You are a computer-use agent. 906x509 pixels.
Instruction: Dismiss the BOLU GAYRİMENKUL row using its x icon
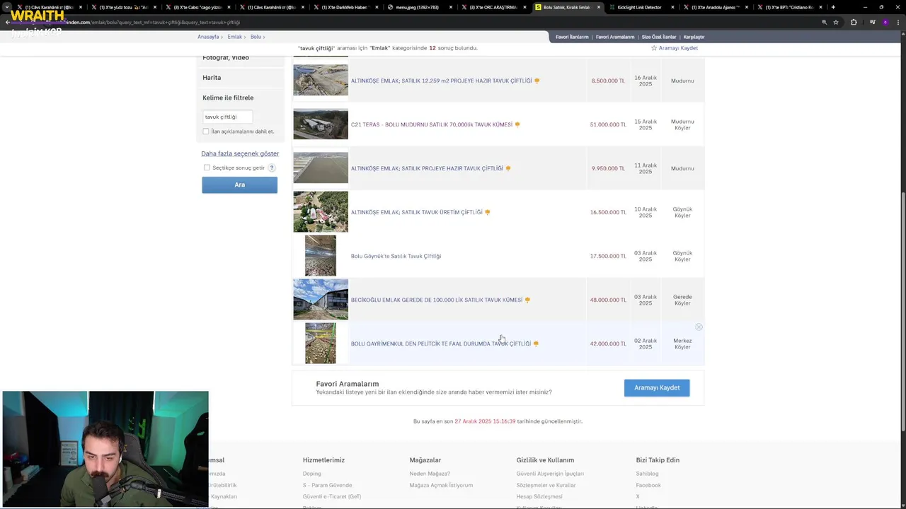tap(699, 327)
